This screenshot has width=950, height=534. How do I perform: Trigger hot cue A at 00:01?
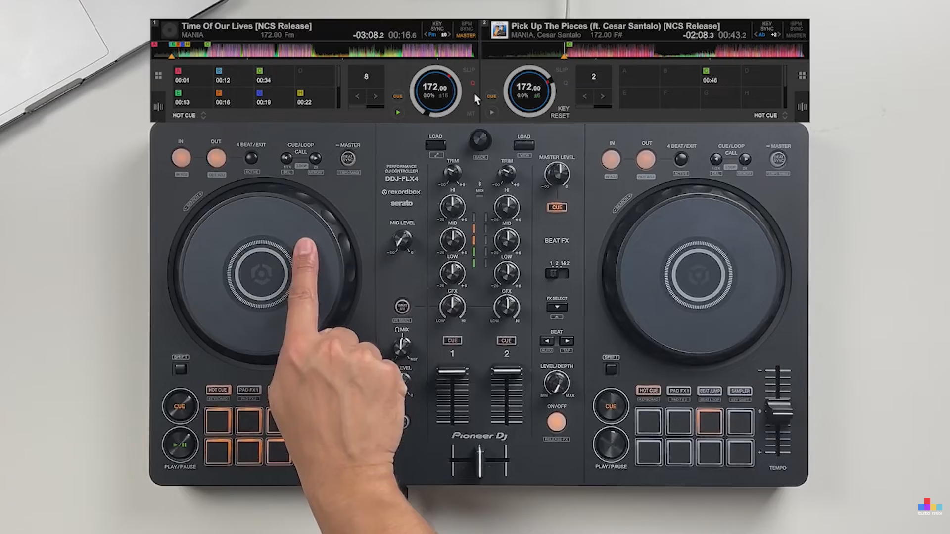(192, 76)
